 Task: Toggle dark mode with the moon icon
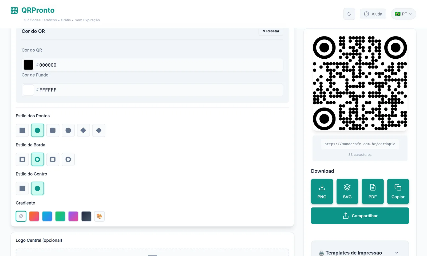click(349, 14)
